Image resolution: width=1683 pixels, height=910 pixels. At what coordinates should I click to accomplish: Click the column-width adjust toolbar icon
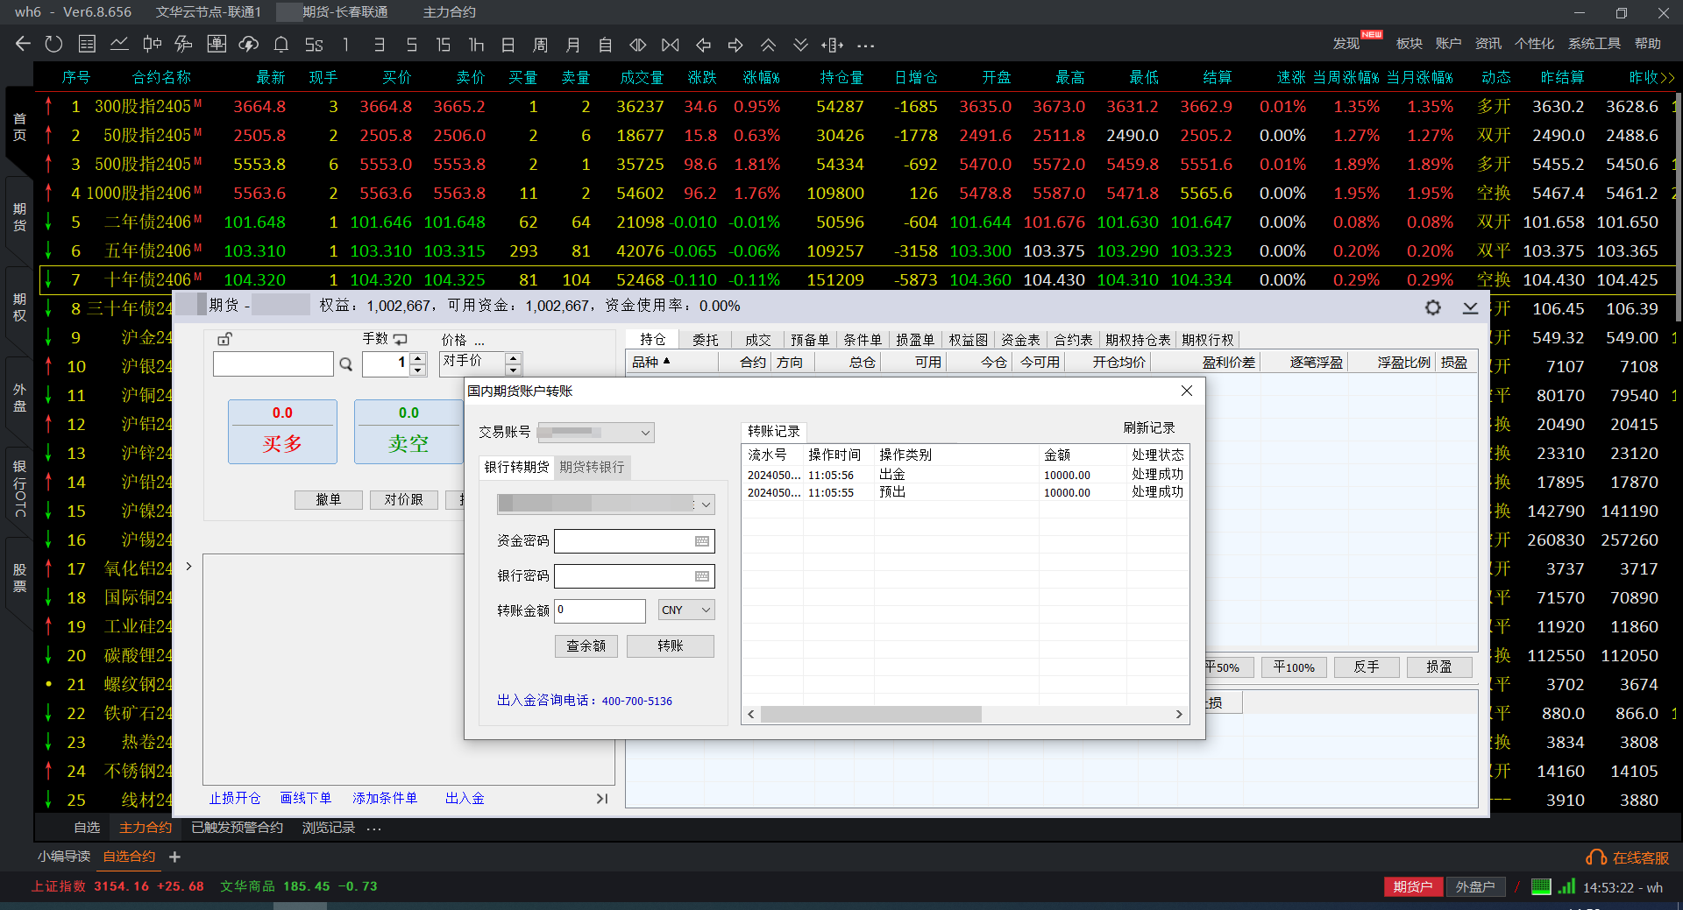point(833,45)
